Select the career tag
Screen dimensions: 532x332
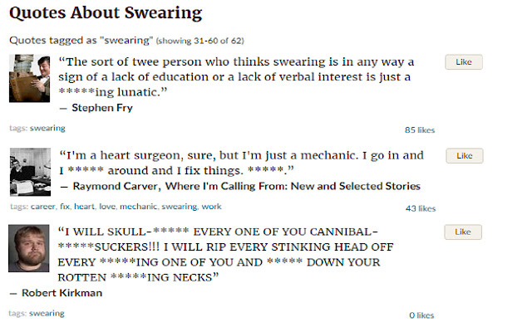point(42,207)
